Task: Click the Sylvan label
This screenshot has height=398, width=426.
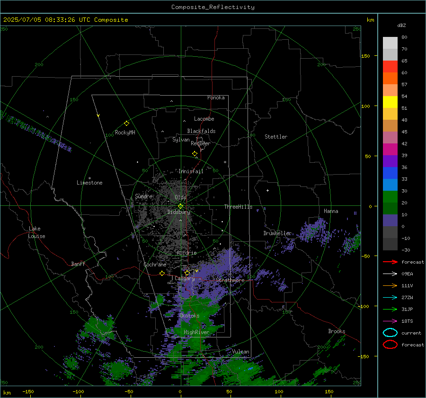Action: (181, 140)
